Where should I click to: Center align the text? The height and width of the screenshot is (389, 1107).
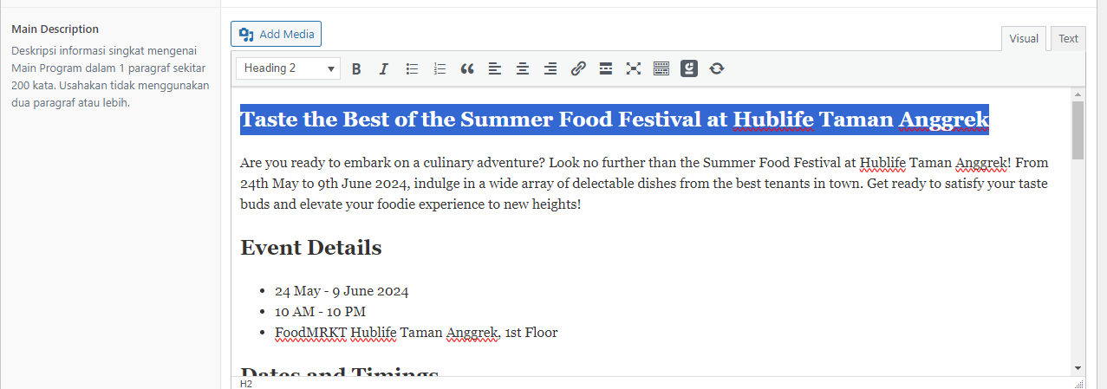click(x=523, y=68)
